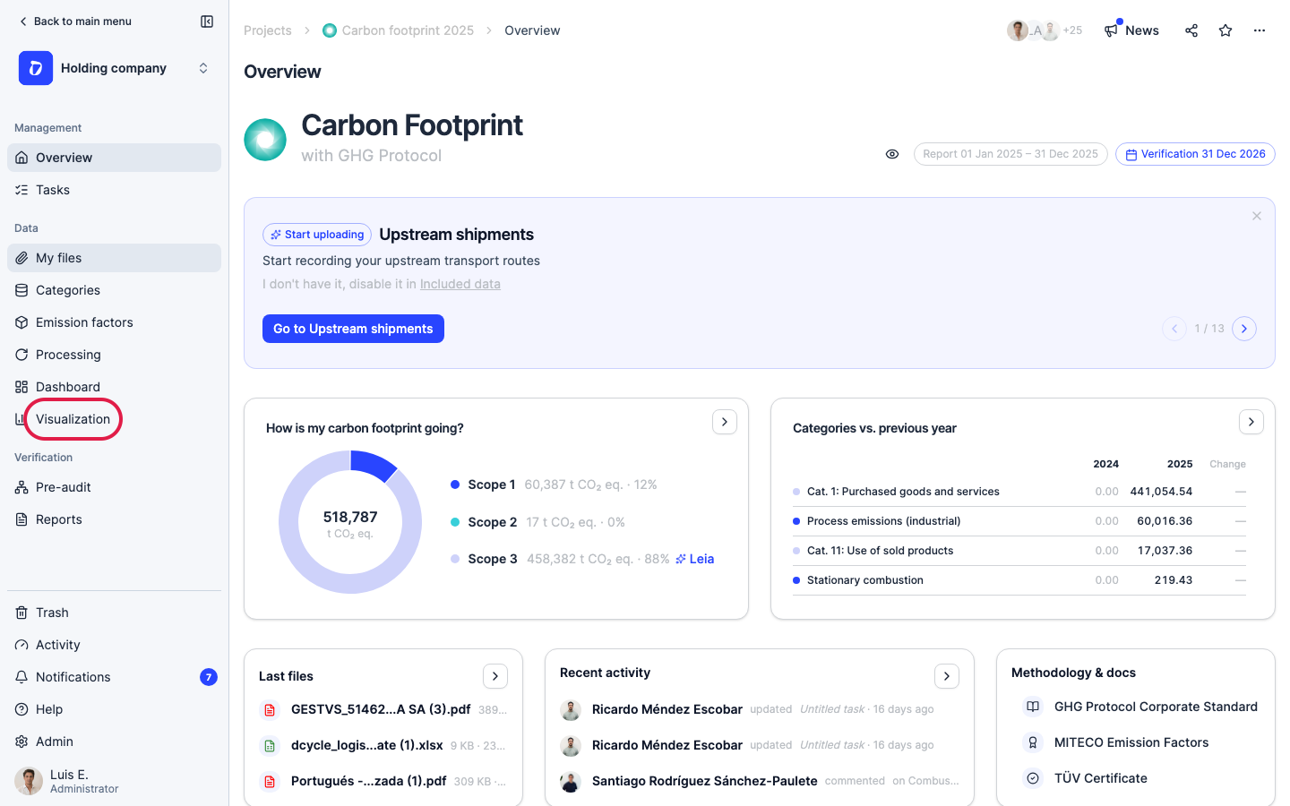The image size is (1290, 806).
Task: Open Overview in sidebar
Action: tap(115, 158)
